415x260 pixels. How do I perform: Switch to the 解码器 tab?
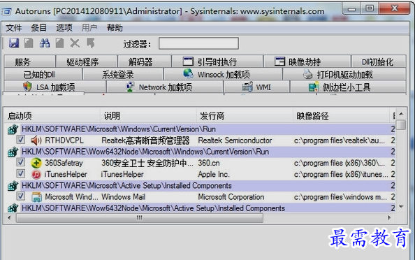[x=144, y=62]
